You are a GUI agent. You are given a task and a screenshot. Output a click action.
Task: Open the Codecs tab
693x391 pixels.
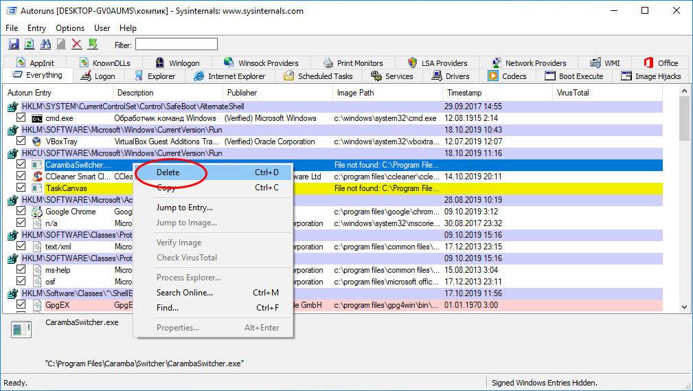tap(508, 76)
